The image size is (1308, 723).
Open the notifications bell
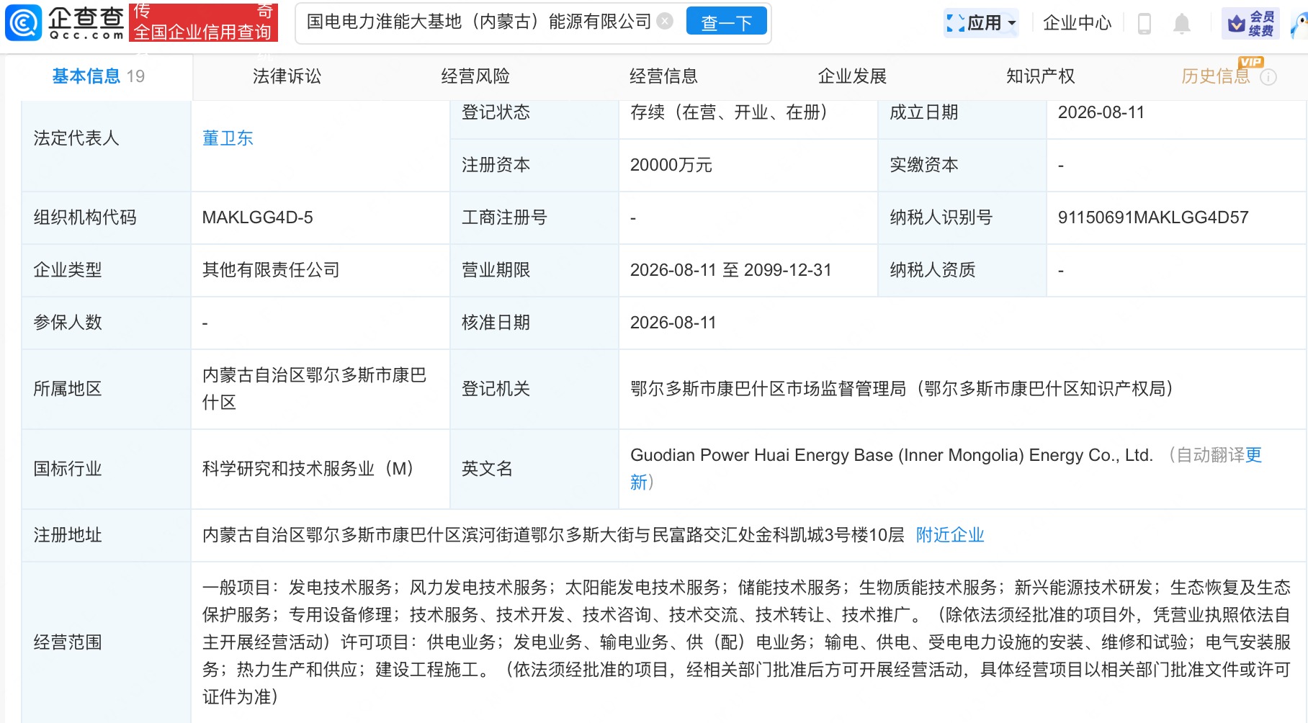click(x=1181, y=23)
